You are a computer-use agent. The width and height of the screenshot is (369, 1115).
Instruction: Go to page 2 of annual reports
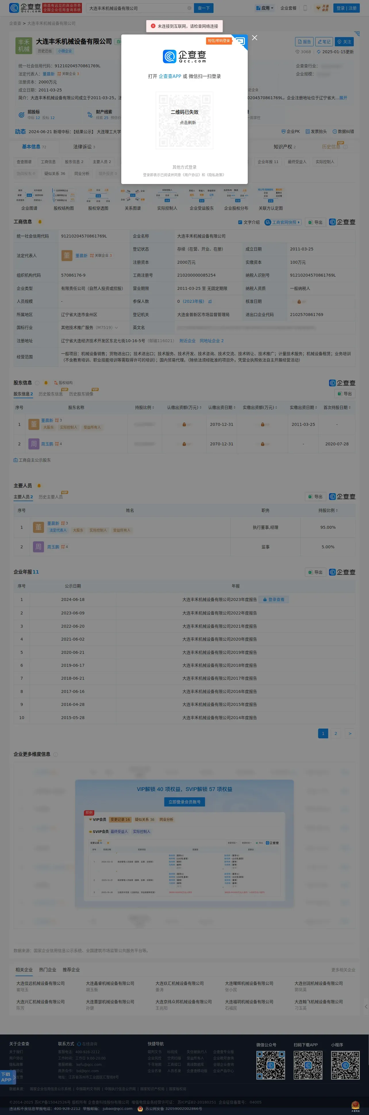coord(336,733)
